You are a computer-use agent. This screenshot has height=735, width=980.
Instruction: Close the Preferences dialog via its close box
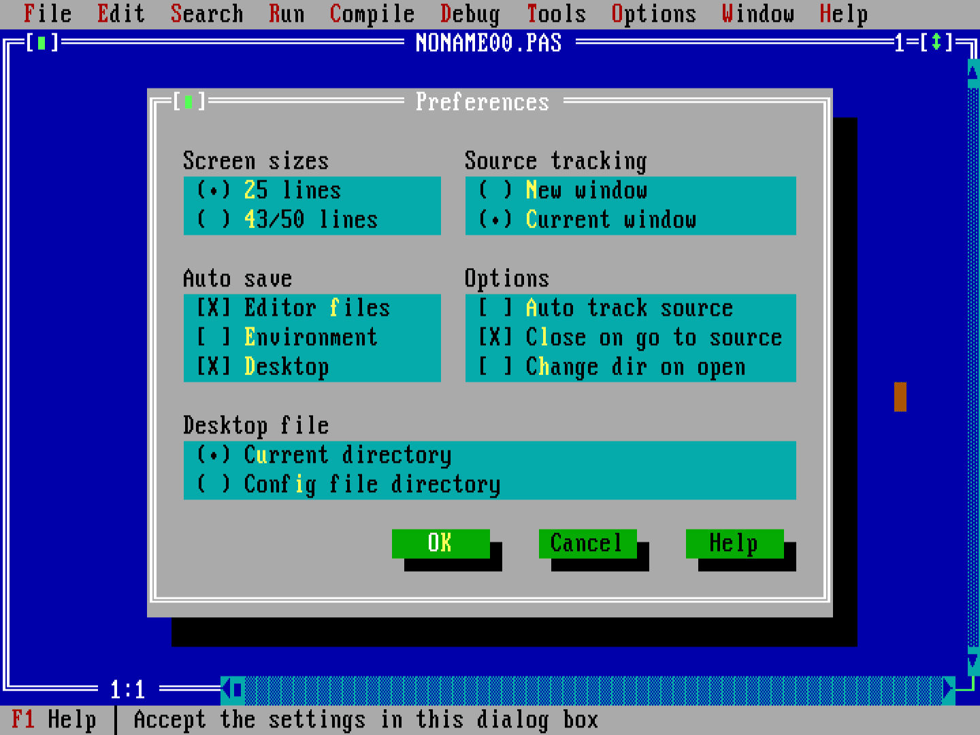pos(189,102)
